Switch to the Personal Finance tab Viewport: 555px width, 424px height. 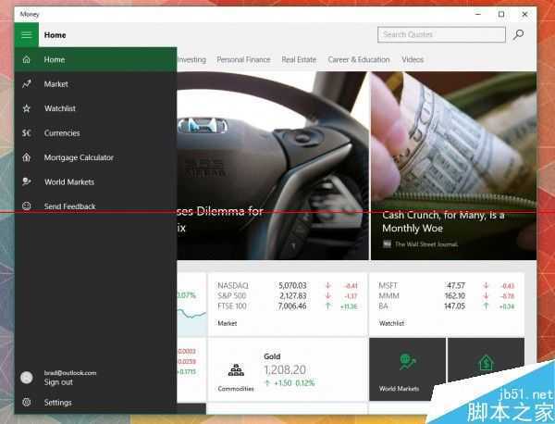[243, 59]
